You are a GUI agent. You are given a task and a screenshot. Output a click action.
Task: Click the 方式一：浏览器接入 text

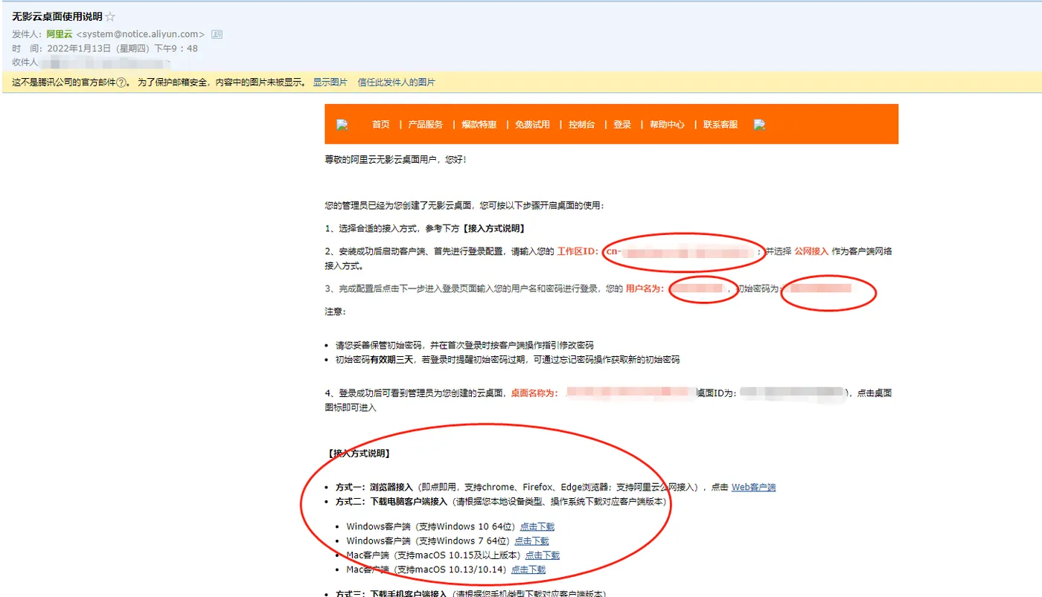(x=374, y=488)
